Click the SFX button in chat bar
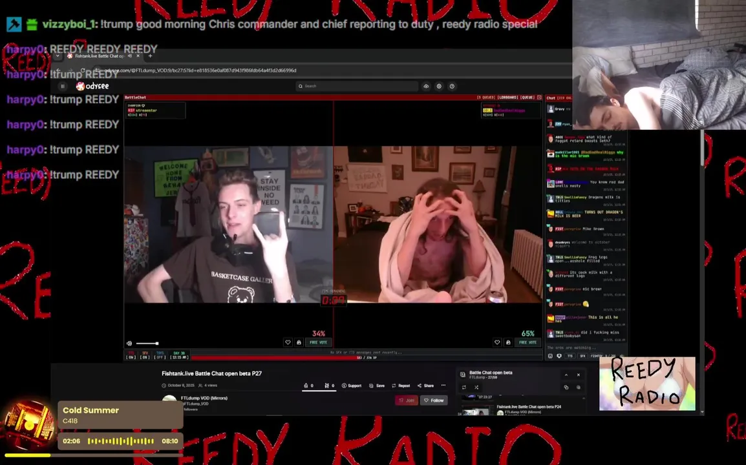The height and width of the screenshot is (465, 746). 582,356
